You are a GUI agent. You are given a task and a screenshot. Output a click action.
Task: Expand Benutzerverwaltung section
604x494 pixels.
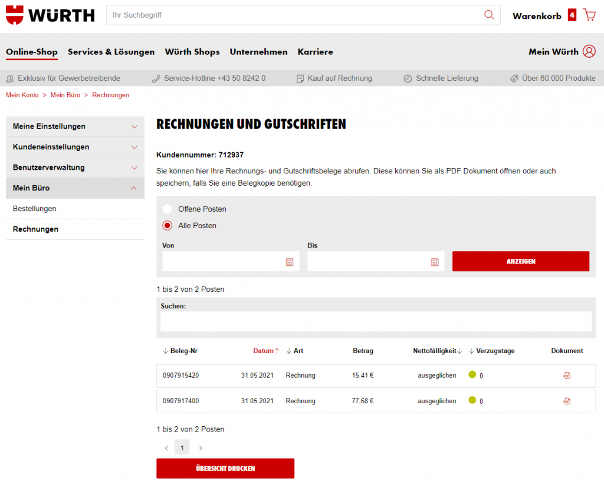click(75, 167)
